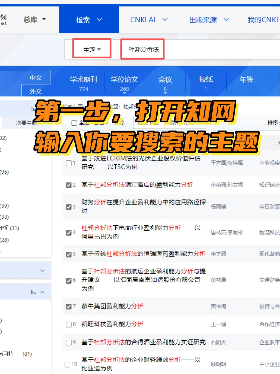Open paper 基于杜邦分析法的航运企业盈利能力分析
This screenshot has width=280, height=374.
143,280
